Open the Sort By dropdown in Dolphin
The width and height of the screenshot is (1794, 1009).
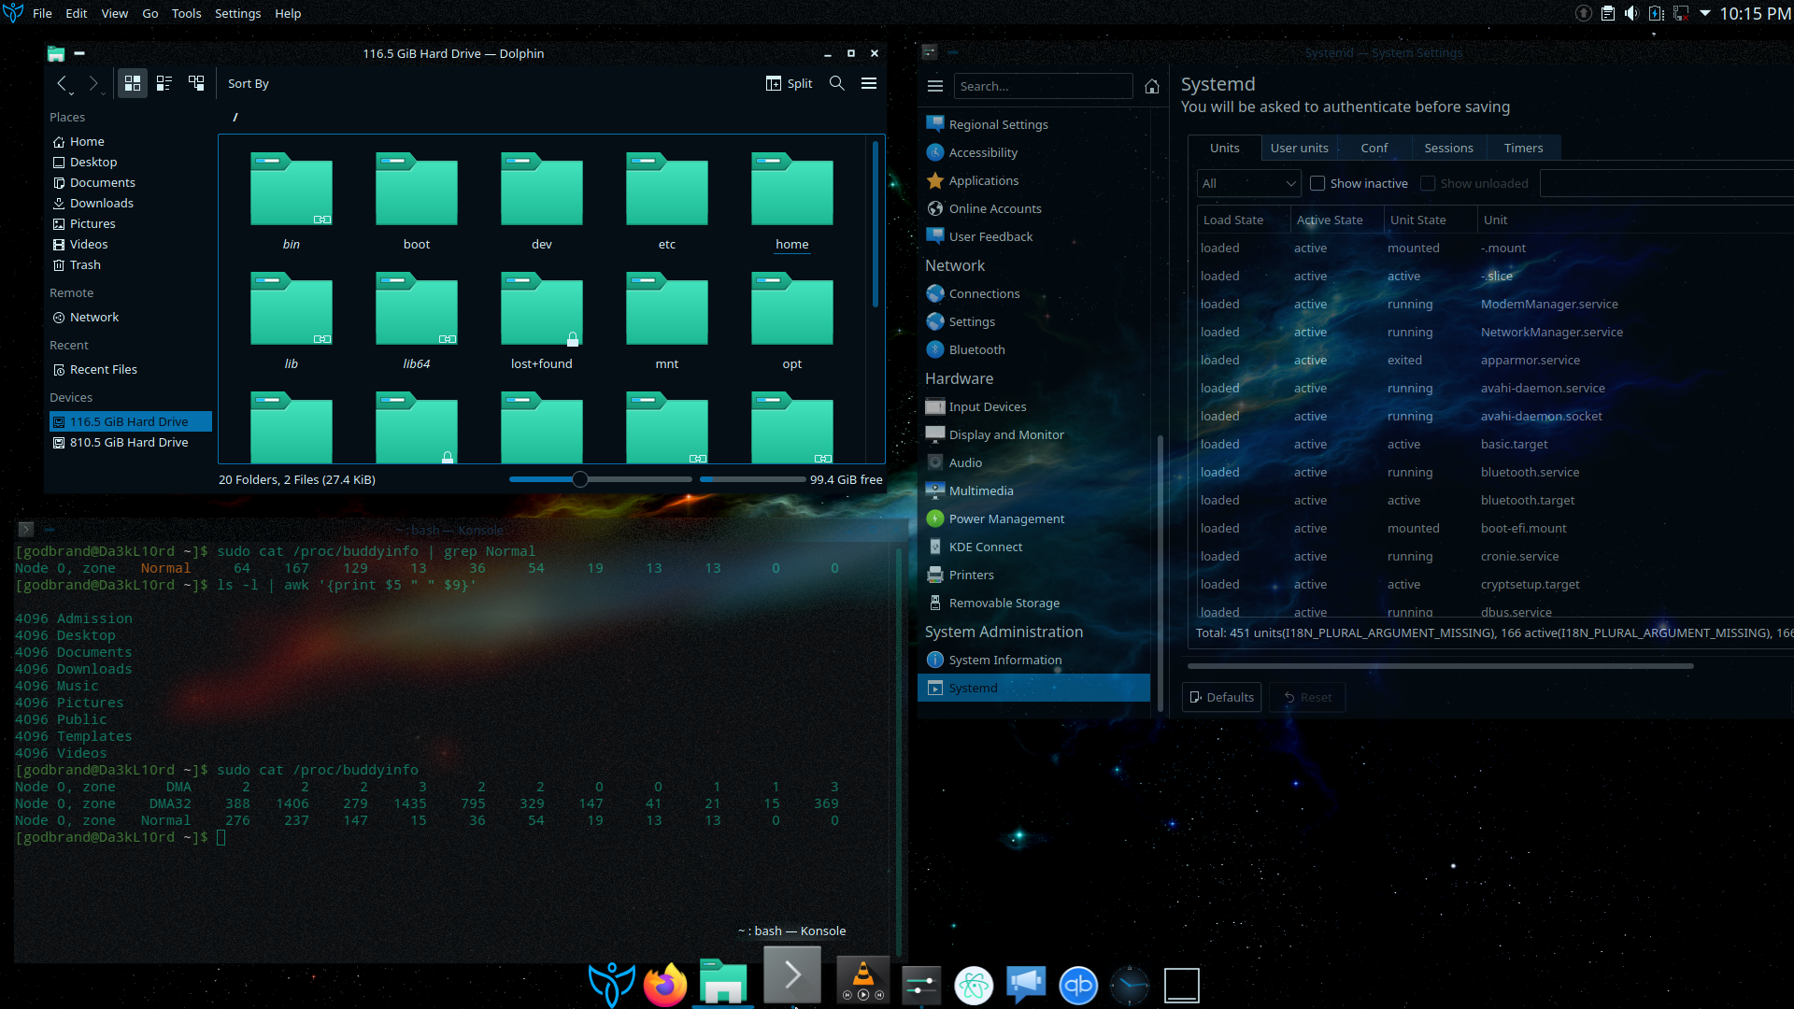click(x=248, y=83)
